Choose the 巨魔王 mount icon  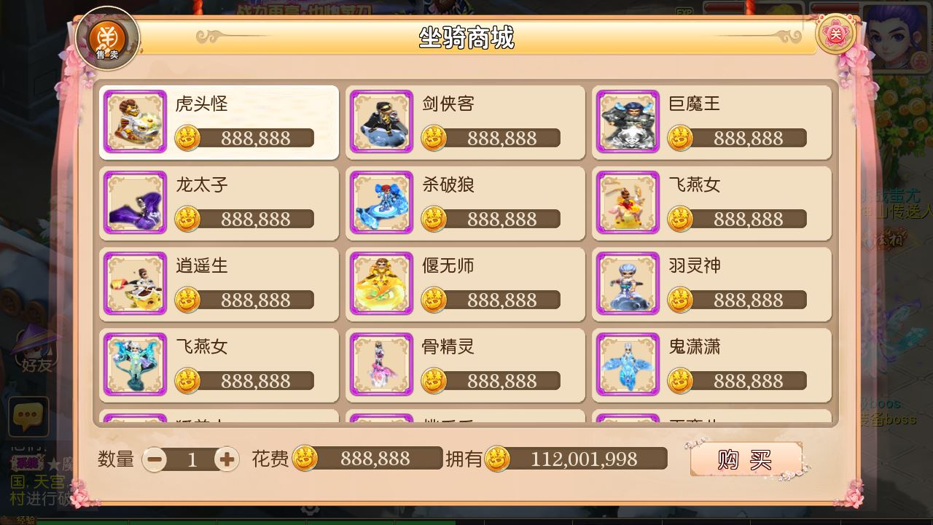[628, 122]
